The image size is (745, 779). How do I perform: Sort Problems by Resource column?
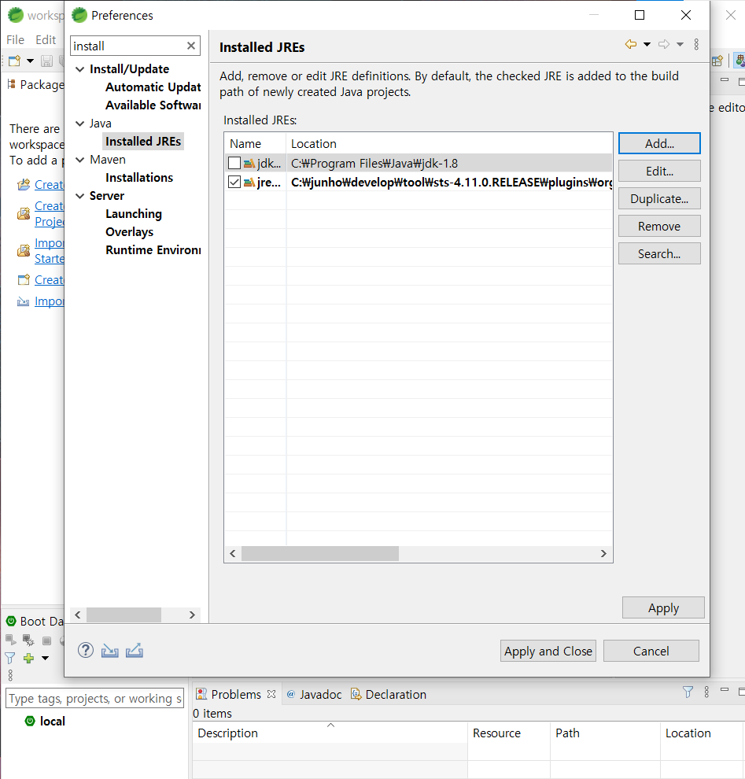508,733
